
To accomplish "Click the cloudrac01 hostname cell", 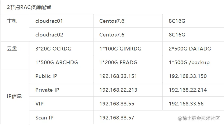I will 61,21.
